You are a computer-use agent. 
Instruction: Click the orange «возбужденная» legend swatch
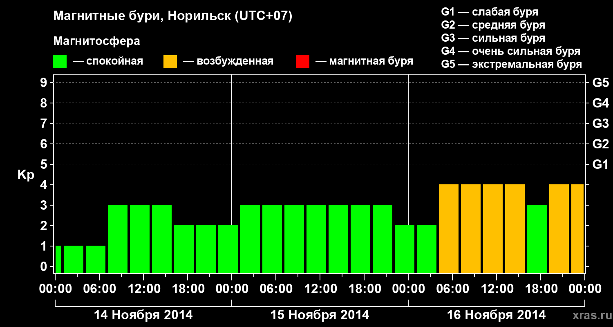(x=170, y=62)
